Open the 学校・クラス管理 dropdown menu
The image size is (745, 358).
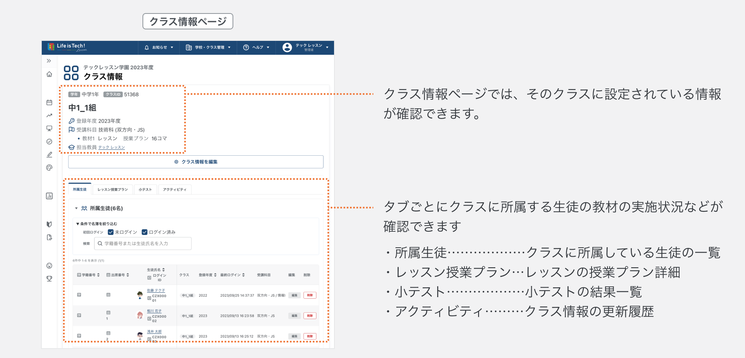coord(208,47)
